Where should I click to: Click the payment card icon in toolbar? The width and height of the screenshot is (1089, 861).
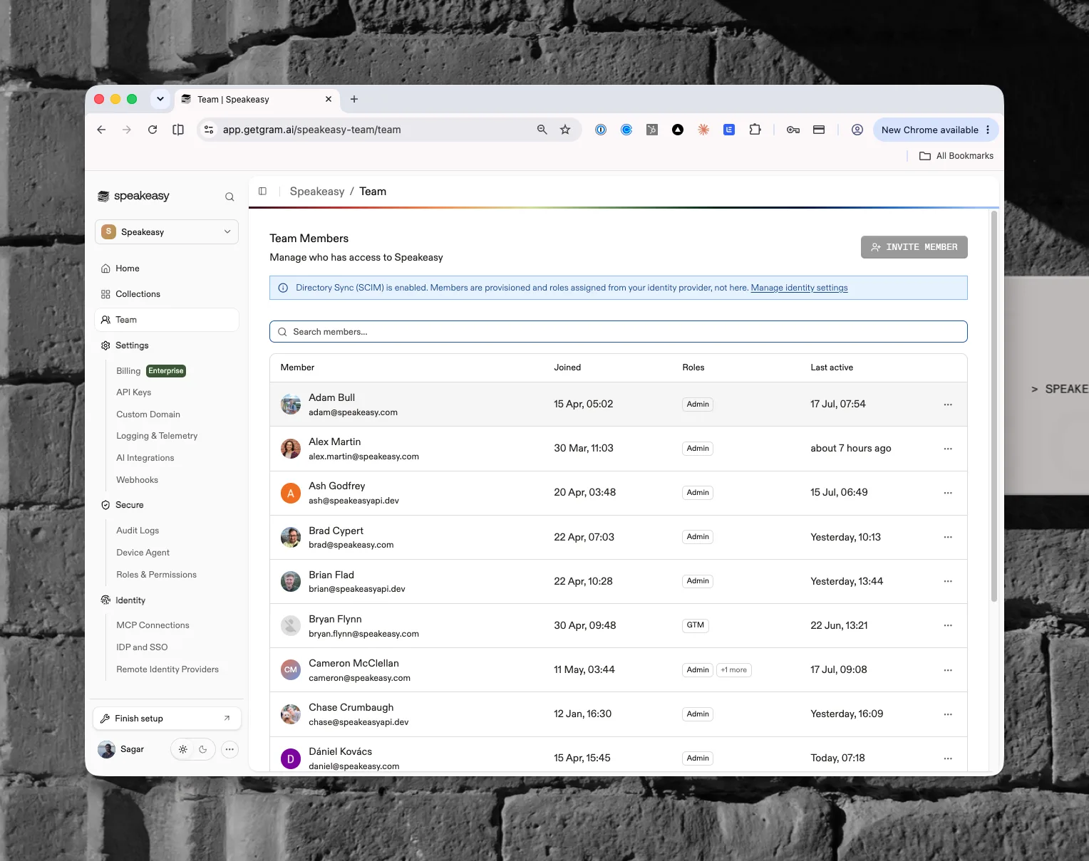(819, 130)
